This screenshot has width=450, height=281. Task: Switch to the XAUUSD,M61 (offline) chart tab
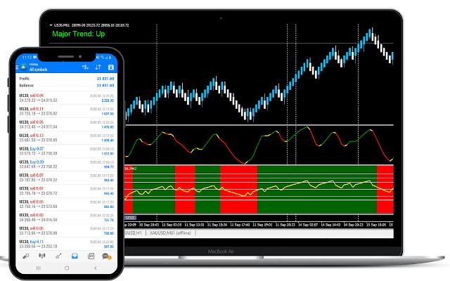pyautogui.click(x=170, y=233)
